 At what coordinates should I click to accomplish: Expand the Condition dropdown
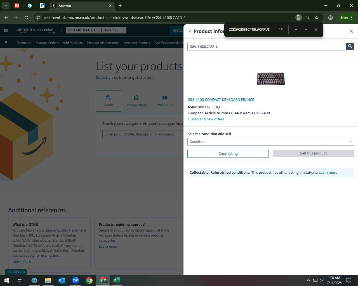point(271,142)
